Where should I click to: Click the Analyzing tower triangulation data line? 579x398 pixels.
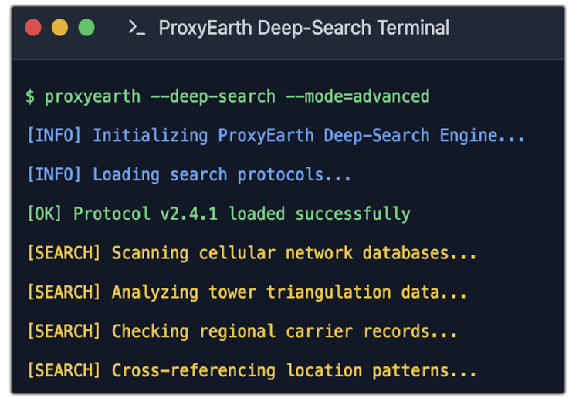coord(289,292)
